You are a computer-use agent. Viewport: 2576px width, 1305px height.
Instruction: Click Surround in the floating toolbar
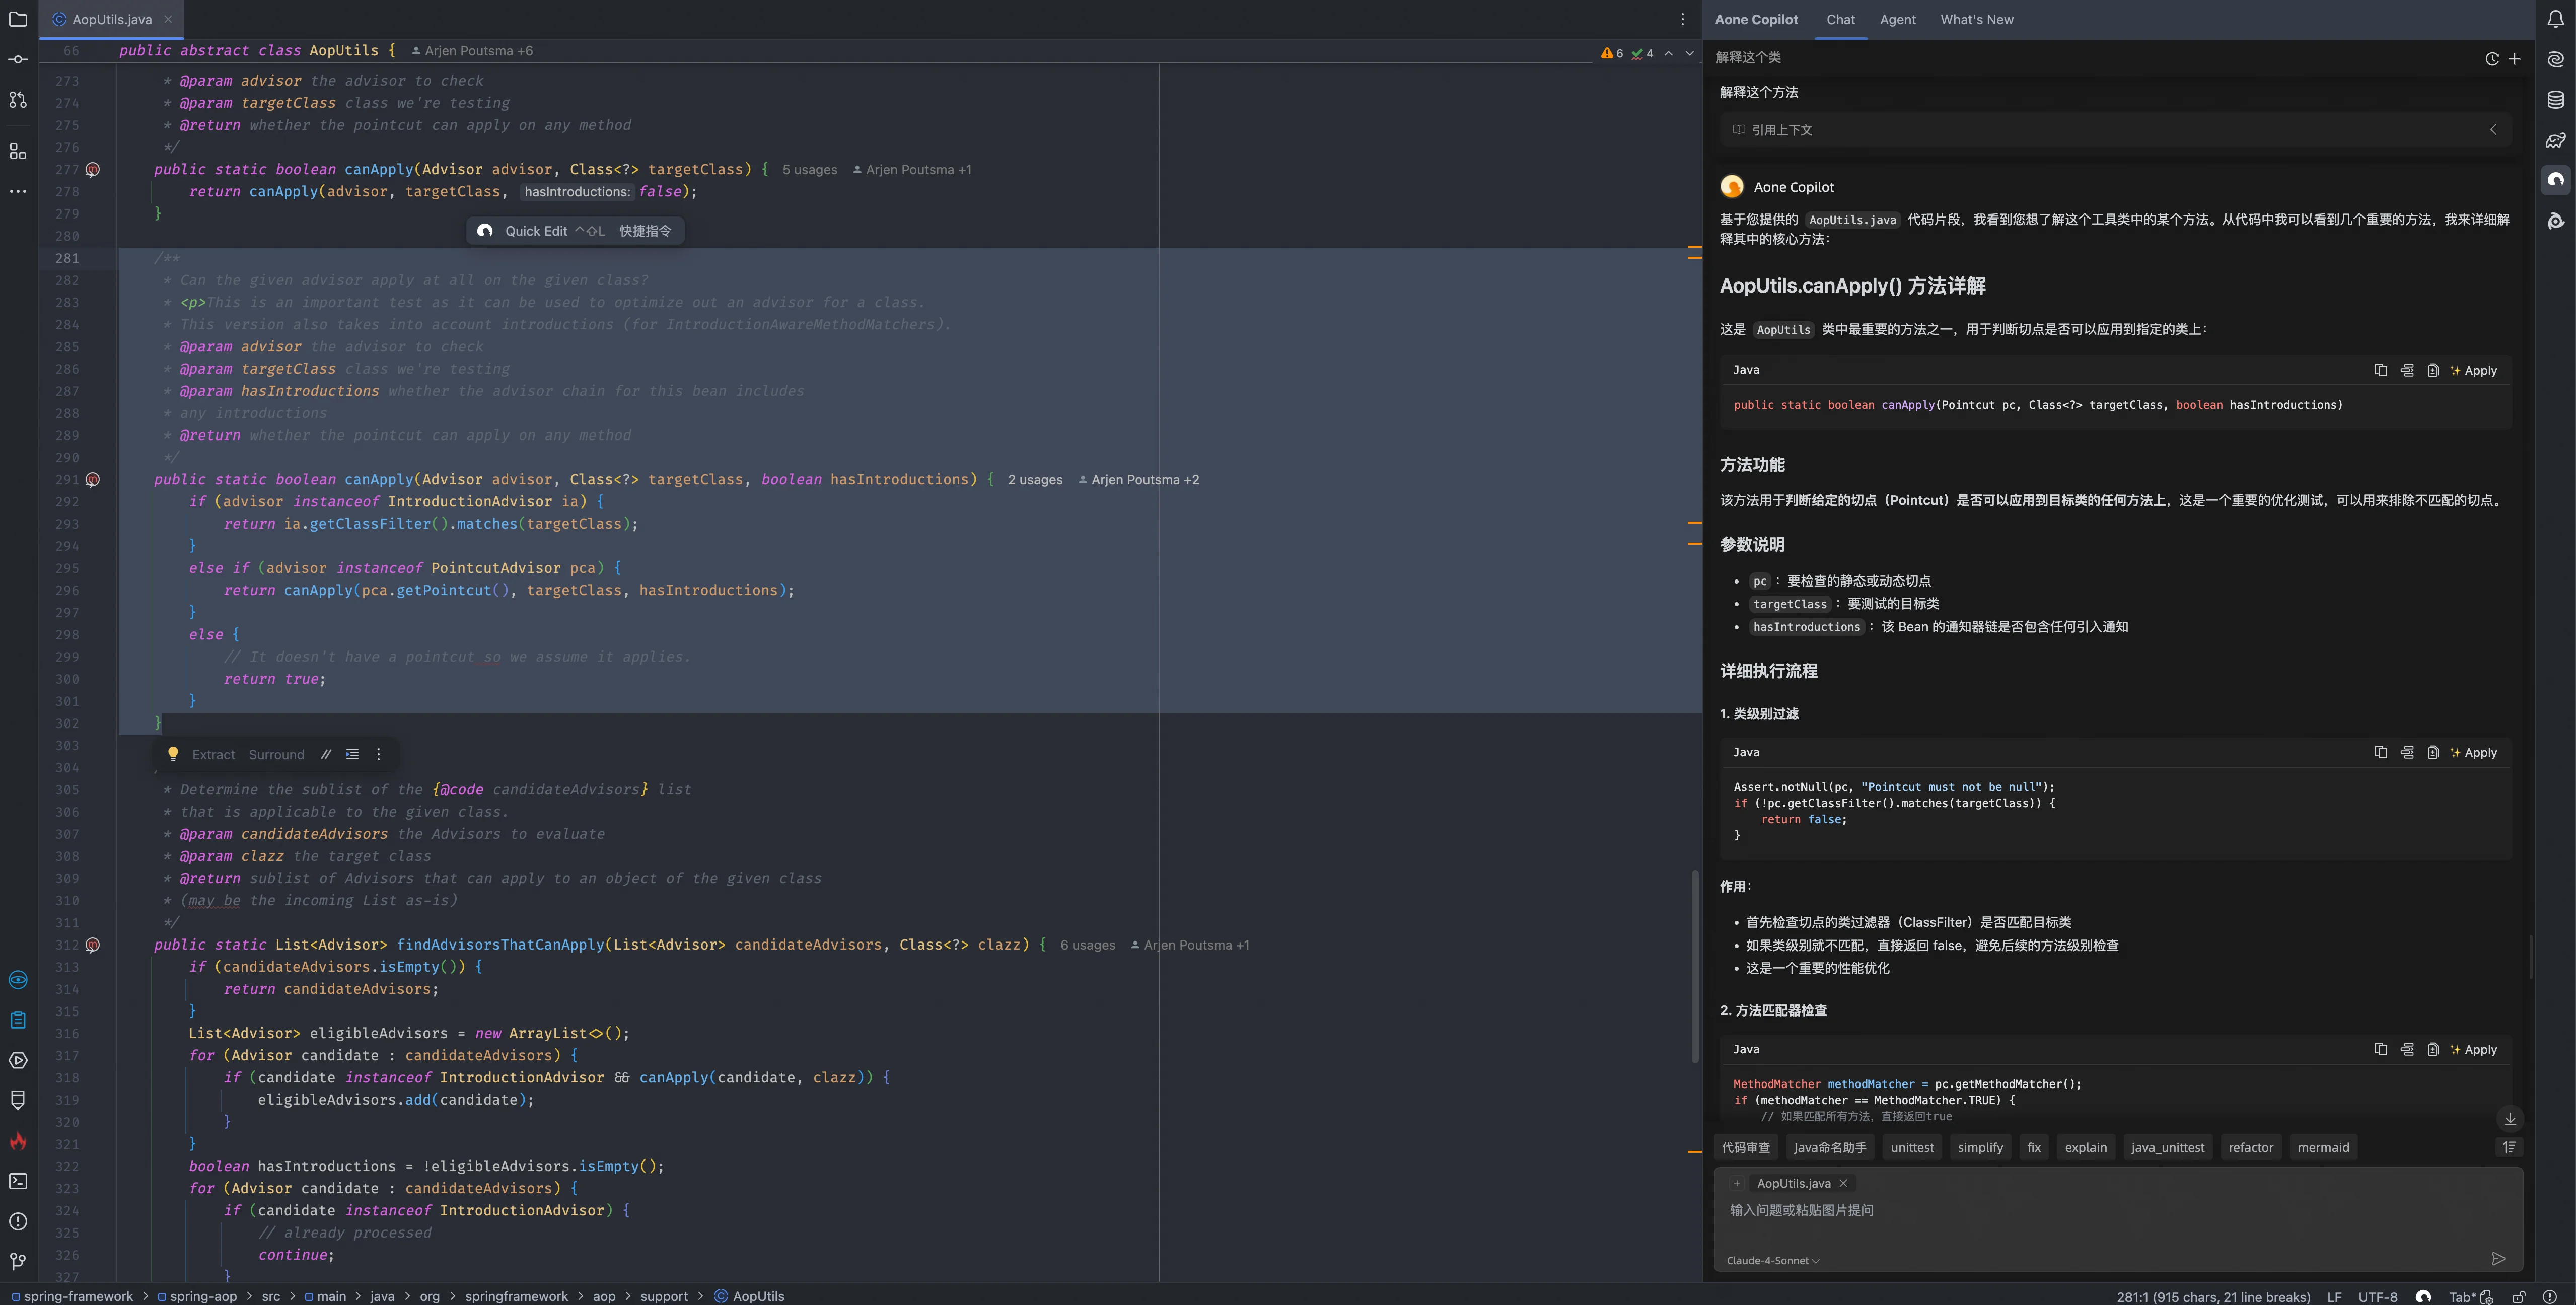point(276,755)
